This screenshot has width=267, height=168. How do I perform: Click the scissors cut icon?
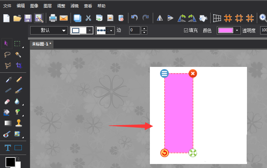(88, 18)
